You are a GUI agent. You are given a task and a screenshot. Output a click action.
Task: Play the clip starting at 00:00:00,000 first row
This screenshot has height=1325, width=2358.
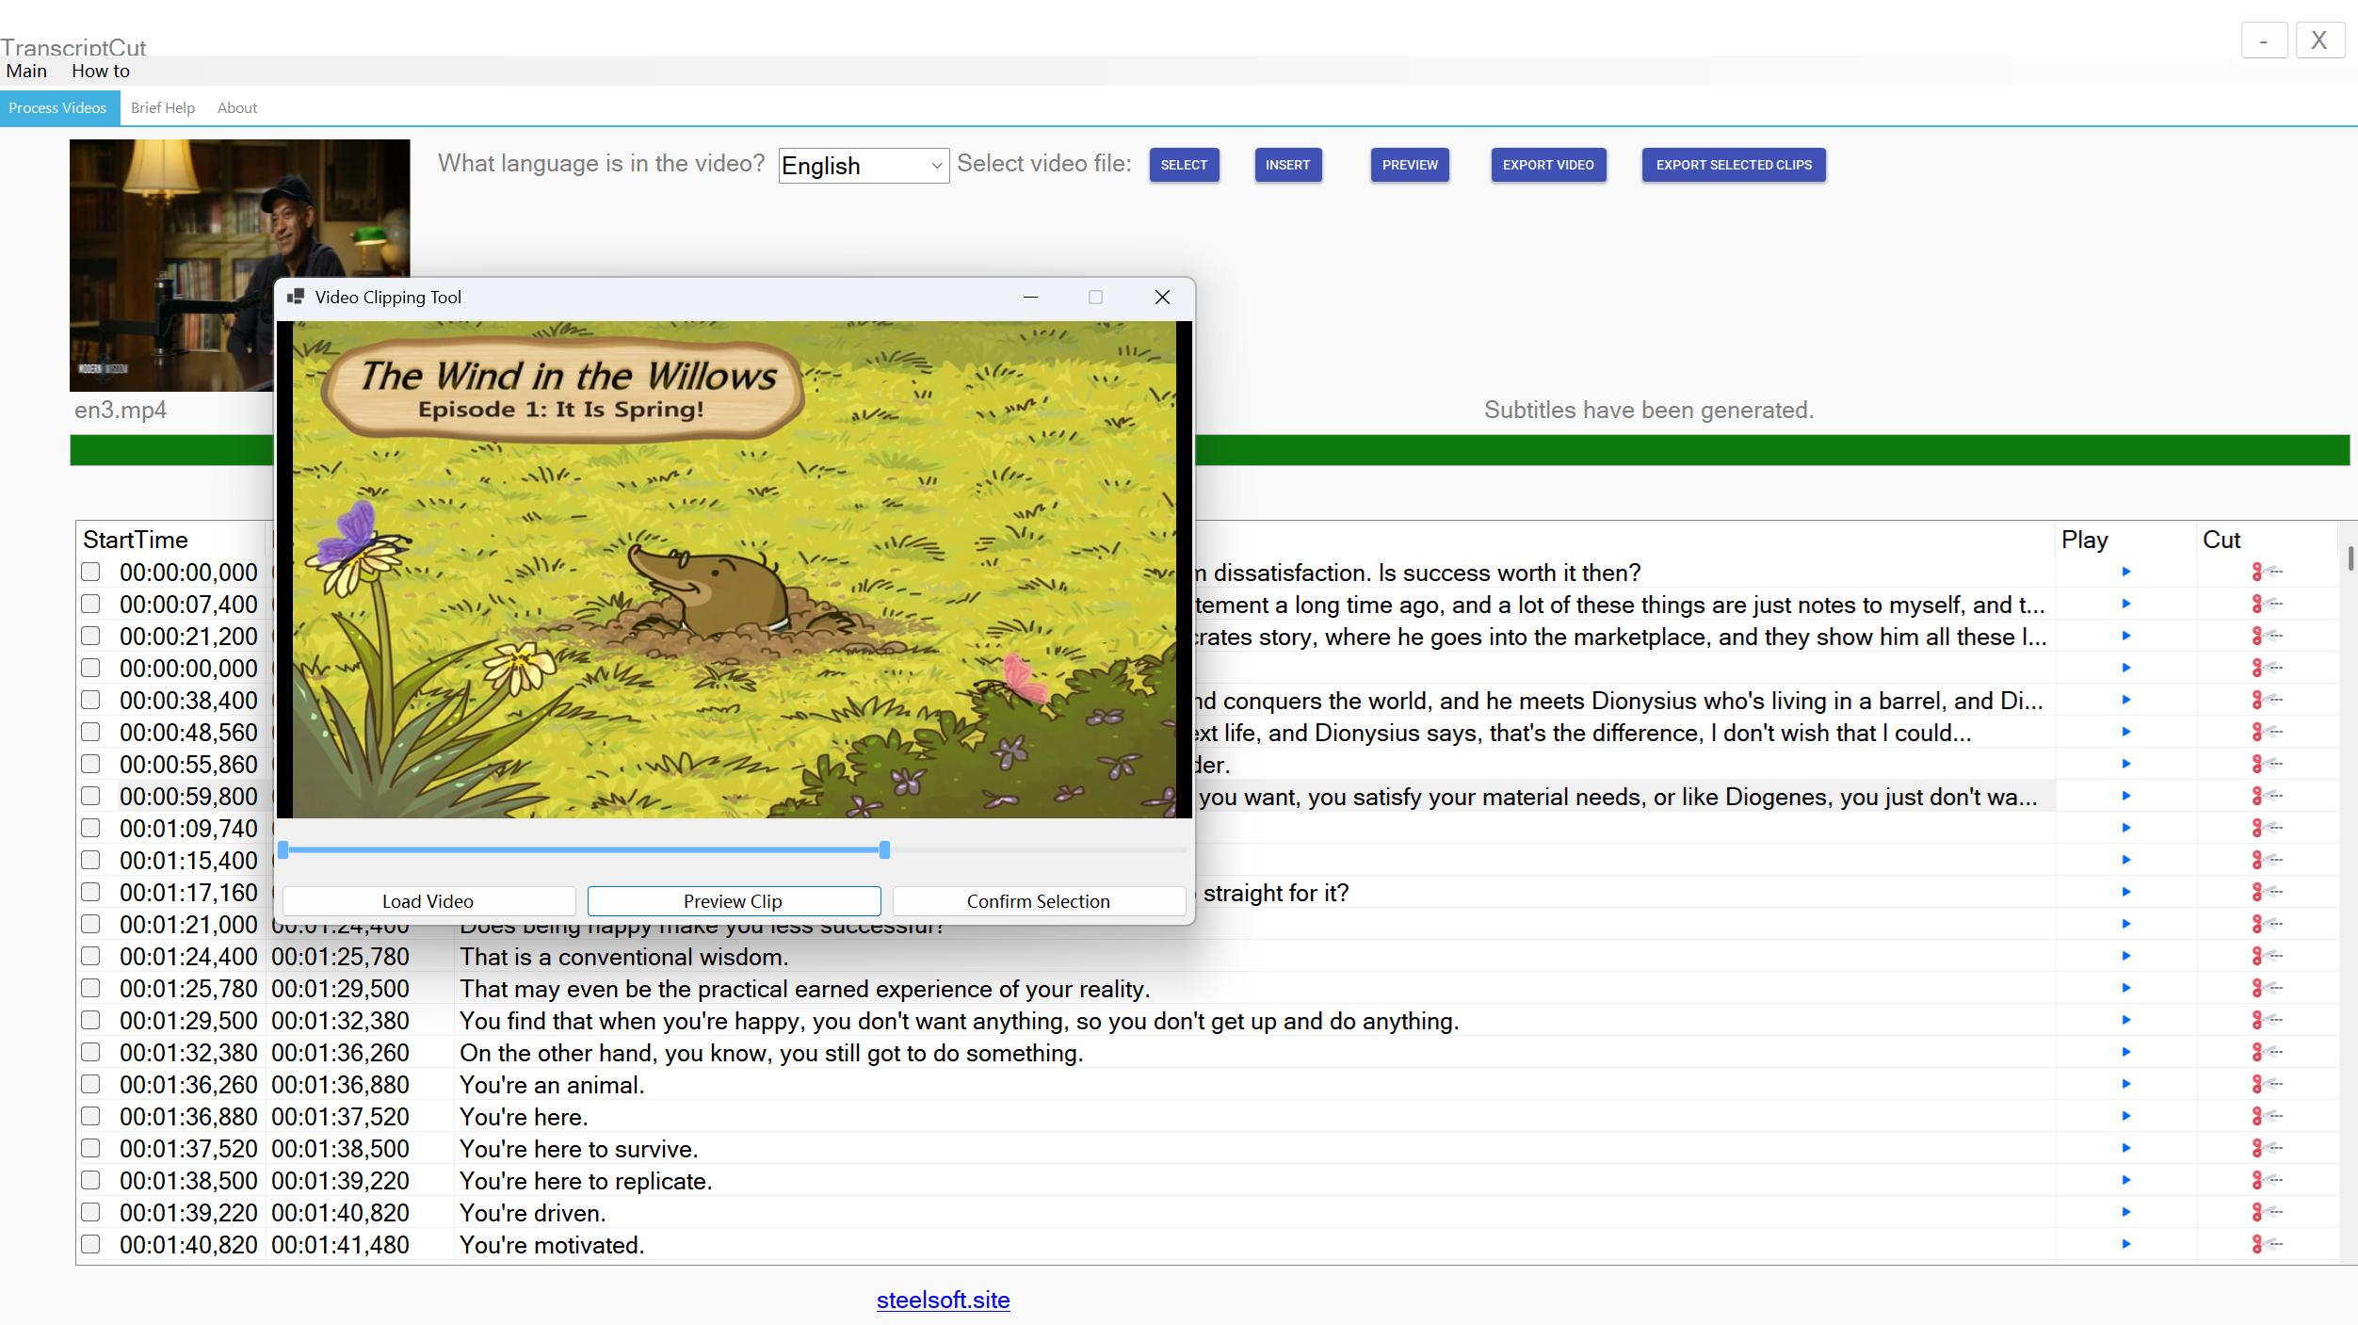[x=2125, y=572]
